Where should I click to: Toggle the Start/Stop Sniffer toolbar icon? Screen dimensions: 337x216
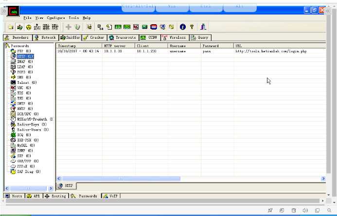(x=20, y=27)
